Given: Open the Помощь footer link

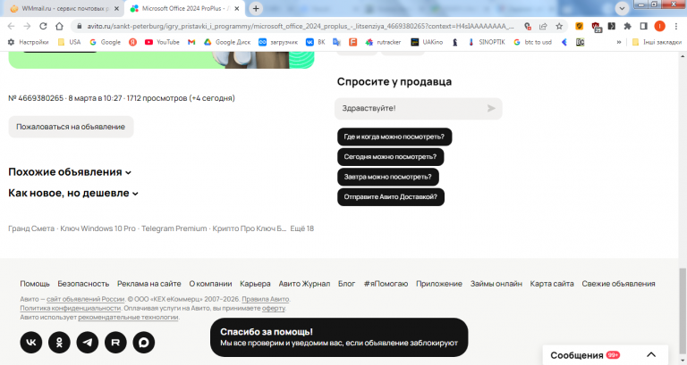Looking at the screenshot, I should click(x=35, y=284).
